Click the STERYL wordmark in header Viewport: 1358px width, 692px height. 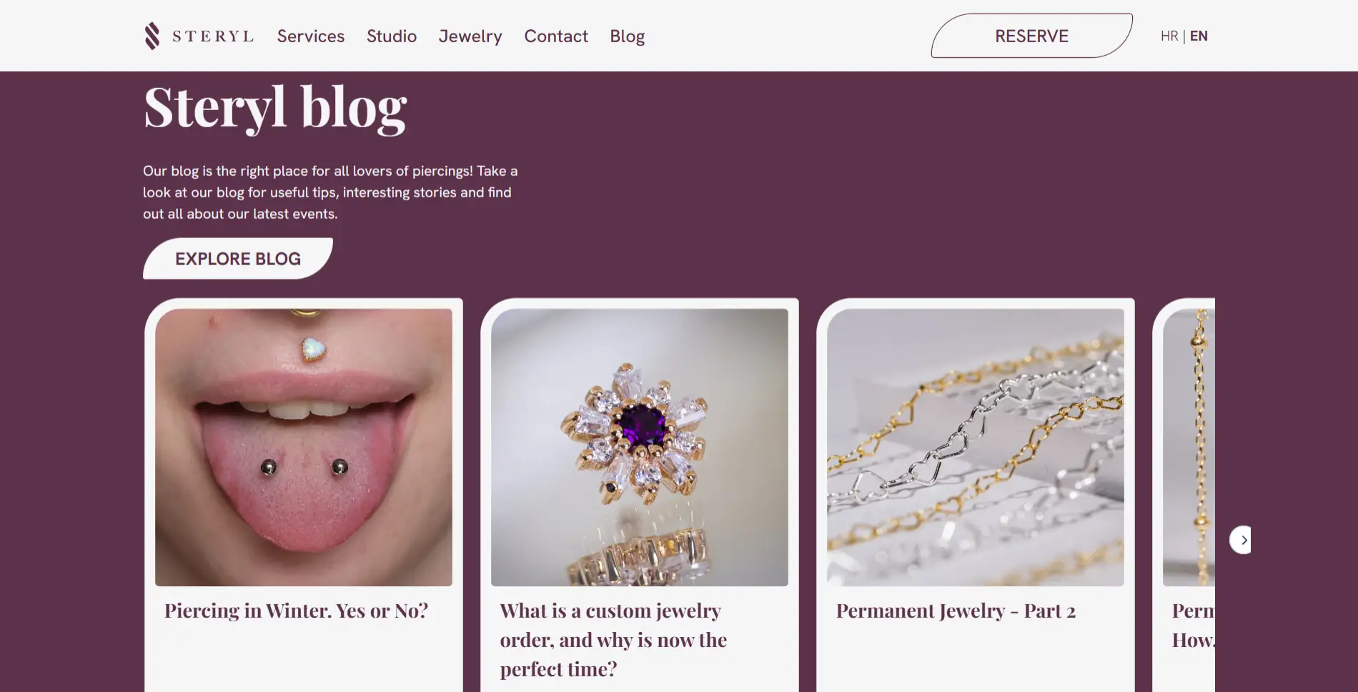(213, 36)
